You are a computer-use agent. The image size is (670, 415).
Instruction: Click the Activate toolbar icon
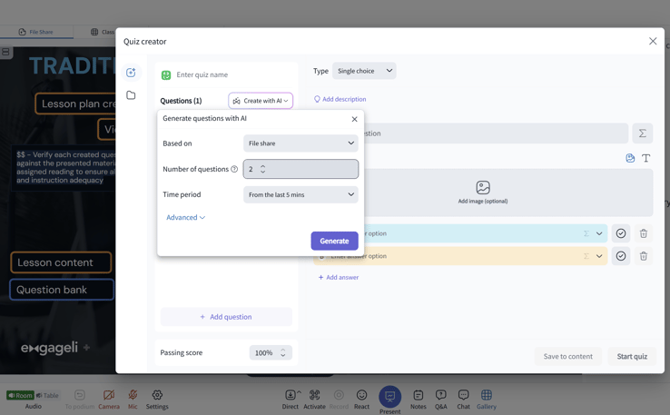[314, 400]
